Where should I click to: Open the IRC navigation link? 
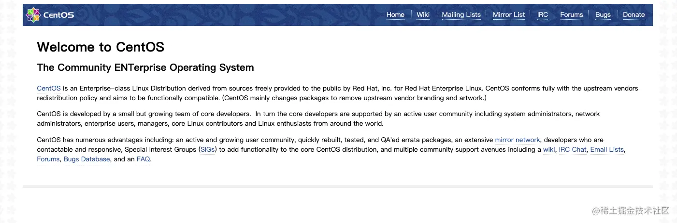point(543,14)
